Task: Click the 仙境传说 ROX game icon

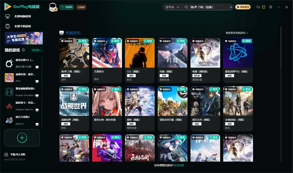Action: click(x=9, y=78)
